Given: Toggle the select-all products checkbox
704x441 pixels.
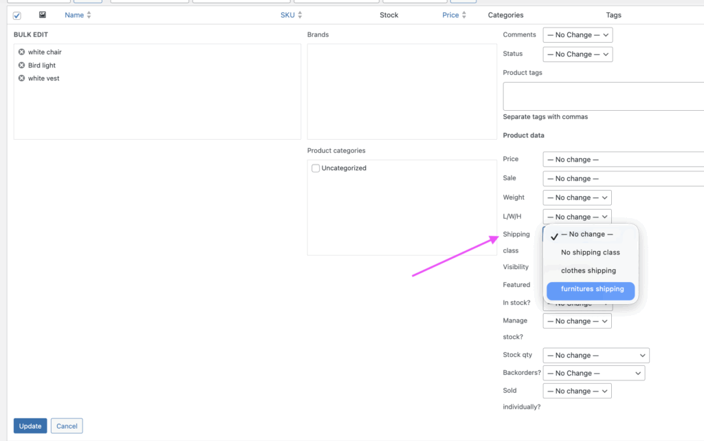Looking at the screenshot, I should (17, 15).
